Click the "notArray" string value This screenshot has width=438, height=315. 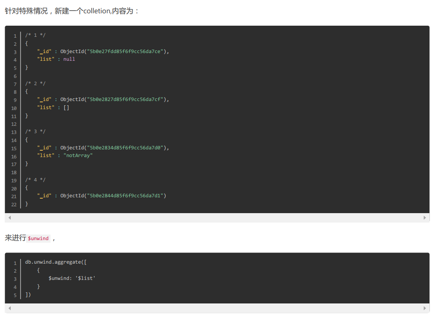coord(78,155)
